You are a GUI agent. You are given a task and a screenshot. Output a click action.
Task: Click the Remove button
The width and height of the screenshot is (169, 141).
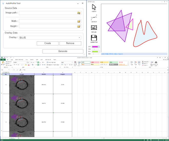pos(70,43)
